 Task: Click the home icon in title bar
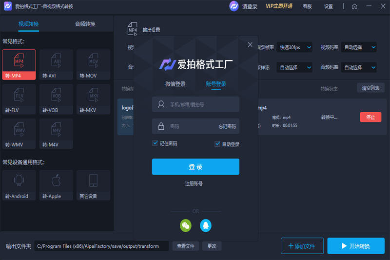point(354,6)
